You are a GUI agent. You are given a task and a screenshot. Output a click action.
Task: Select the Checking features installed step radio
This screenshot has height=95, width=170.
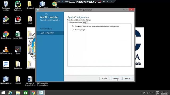click(x=73, y=26)
